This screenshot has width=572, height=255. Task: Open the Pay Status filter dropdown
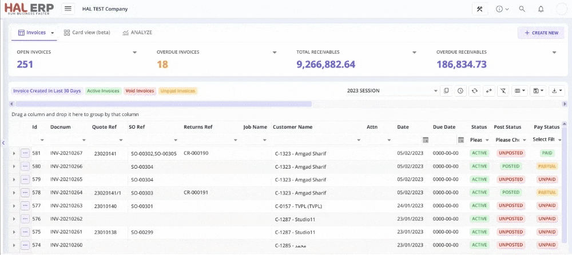[x=559, y=140]
